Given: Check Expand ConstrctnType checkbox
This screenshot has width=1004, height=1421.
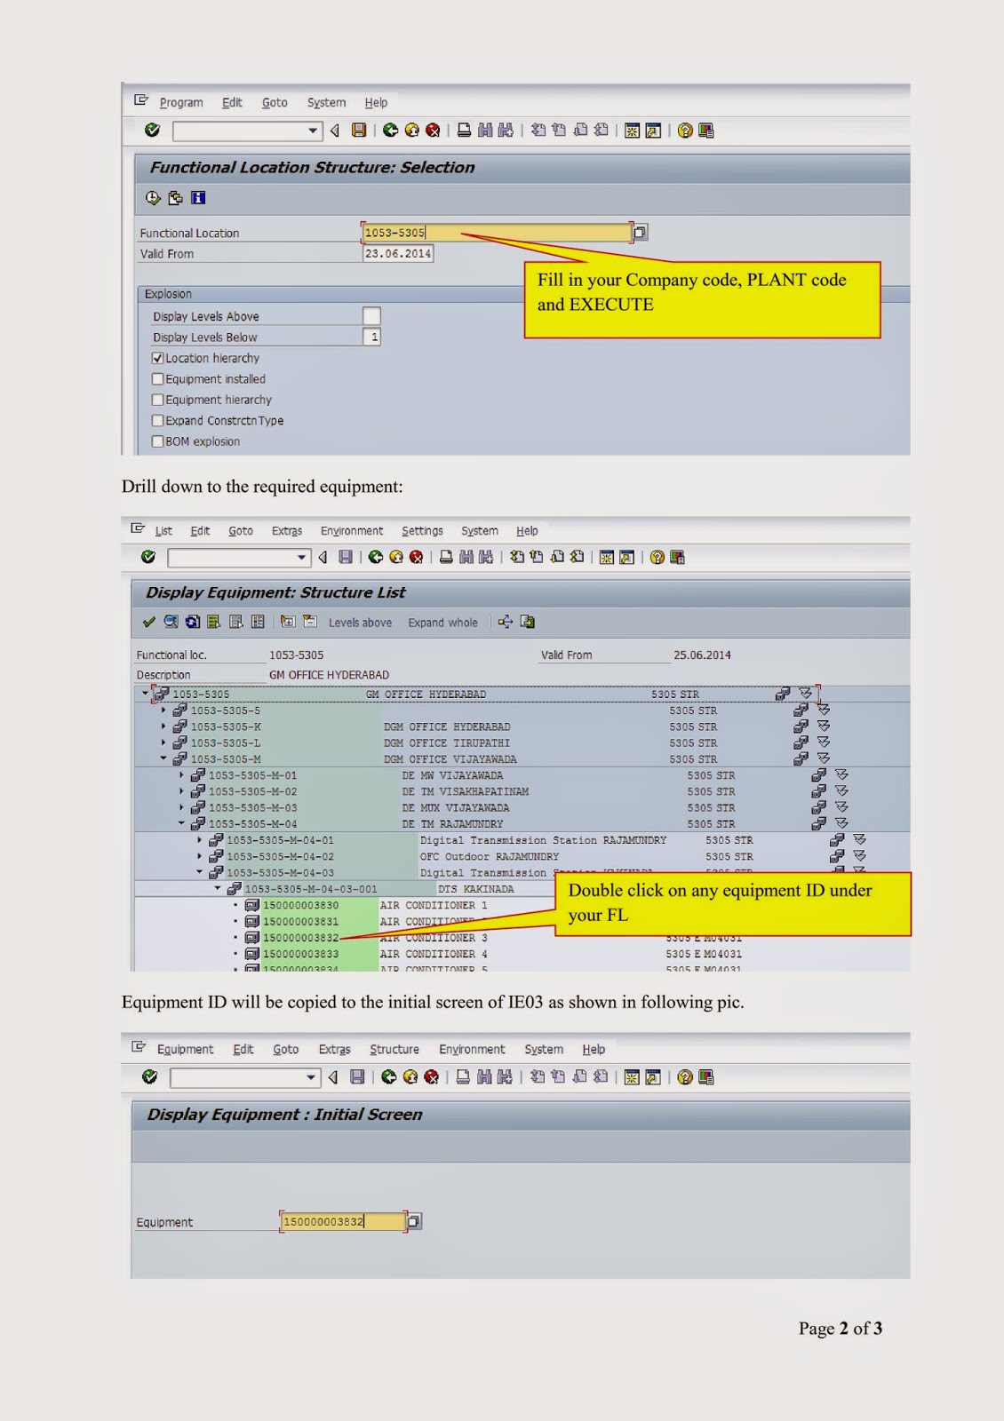Looking at the screenshot, I should click(157, 421).
